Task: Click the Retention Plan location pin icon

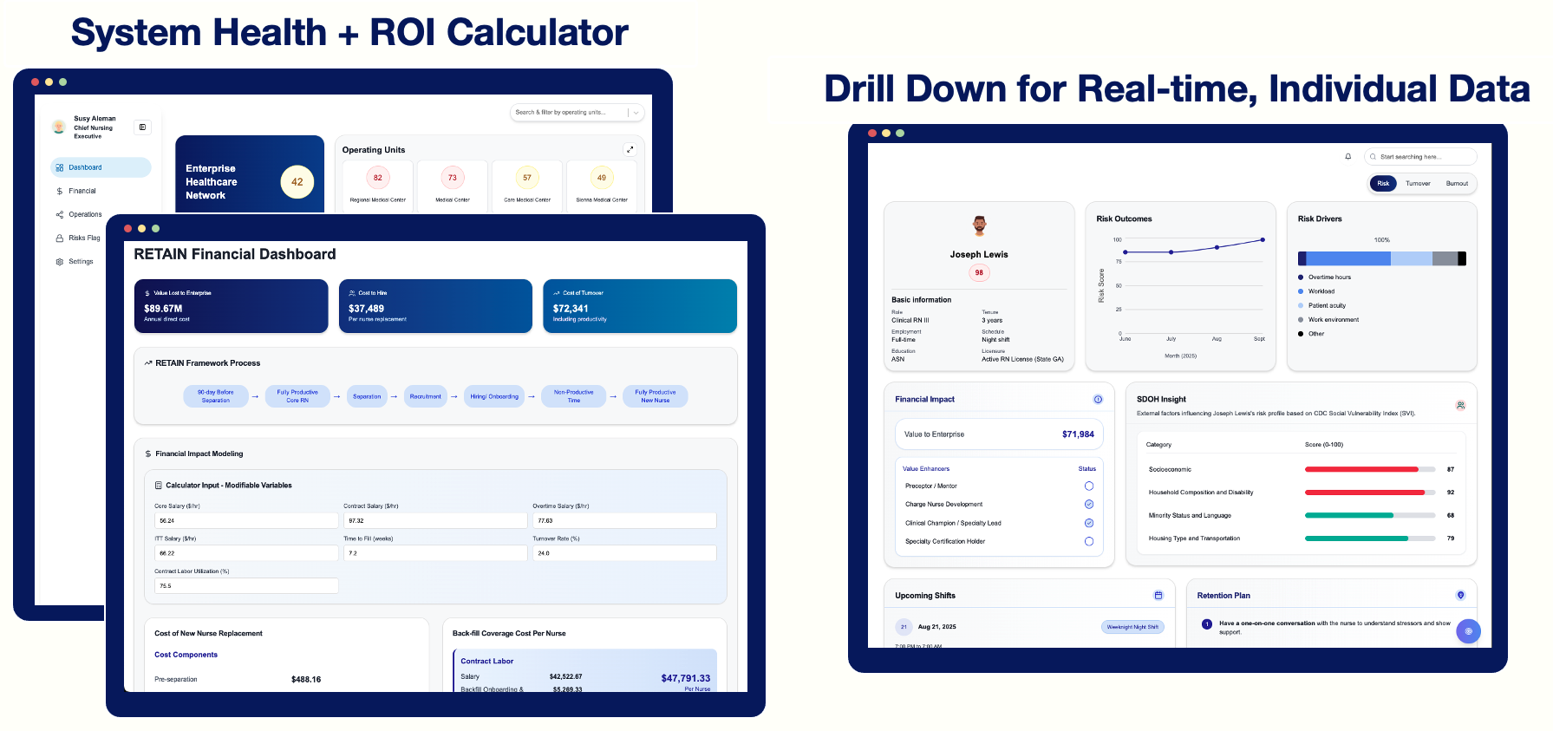Action: 1460,596
